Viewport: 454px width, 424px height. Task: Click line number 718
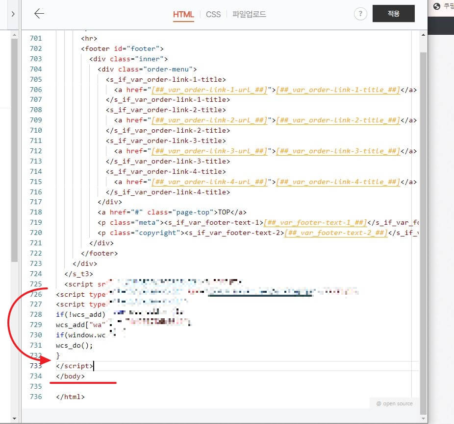pyautogui.click(x=36, y=212)
